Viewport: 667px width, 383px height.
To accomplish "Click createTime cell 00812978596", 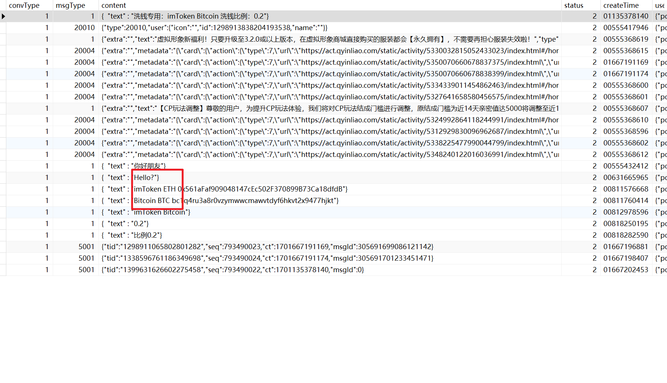I will (626, 212).
